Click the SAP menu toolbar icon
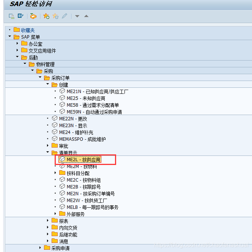The height and width of the screenshot is (252, 252). [20, 16]
